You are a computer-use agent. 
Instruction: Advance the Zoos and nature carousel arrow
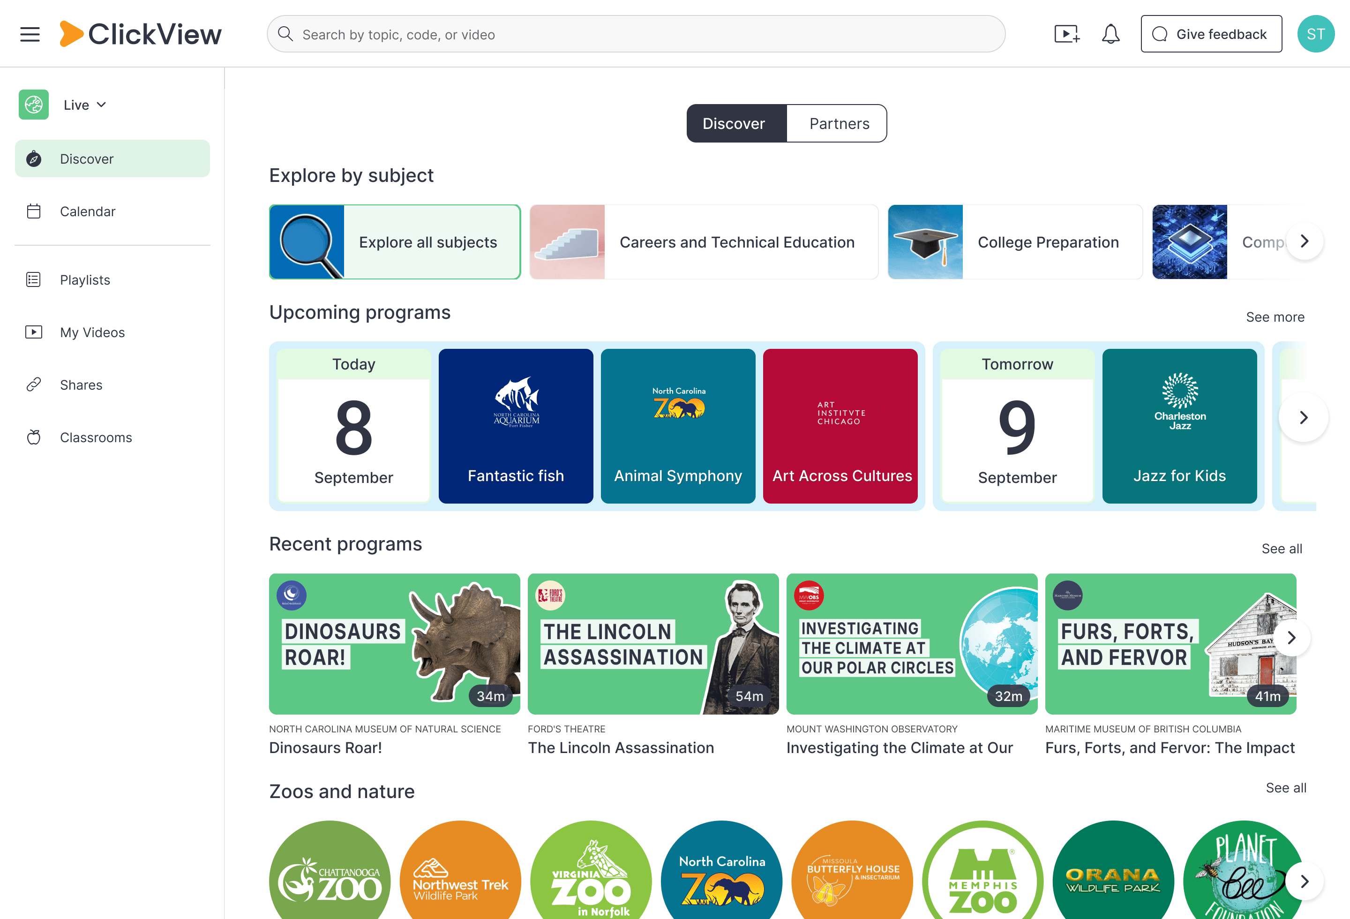click(1305, 881)
